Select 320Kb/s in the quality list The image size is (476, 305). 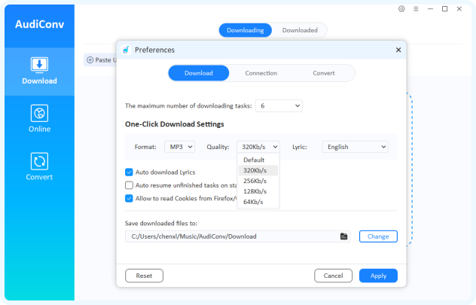coord(258,170)
